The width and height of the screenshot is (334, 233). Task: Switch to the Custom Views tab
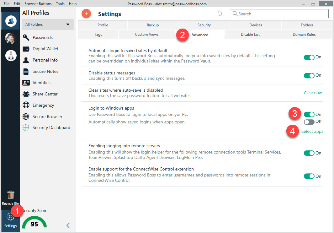147,35
